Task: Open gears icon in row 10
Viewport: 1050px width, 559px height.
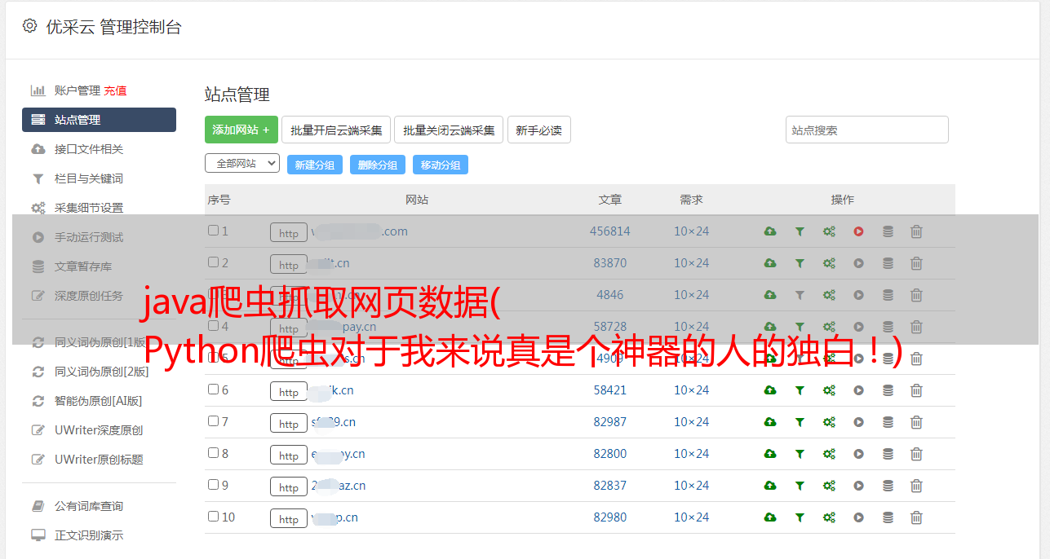Action: coord(829,517)
